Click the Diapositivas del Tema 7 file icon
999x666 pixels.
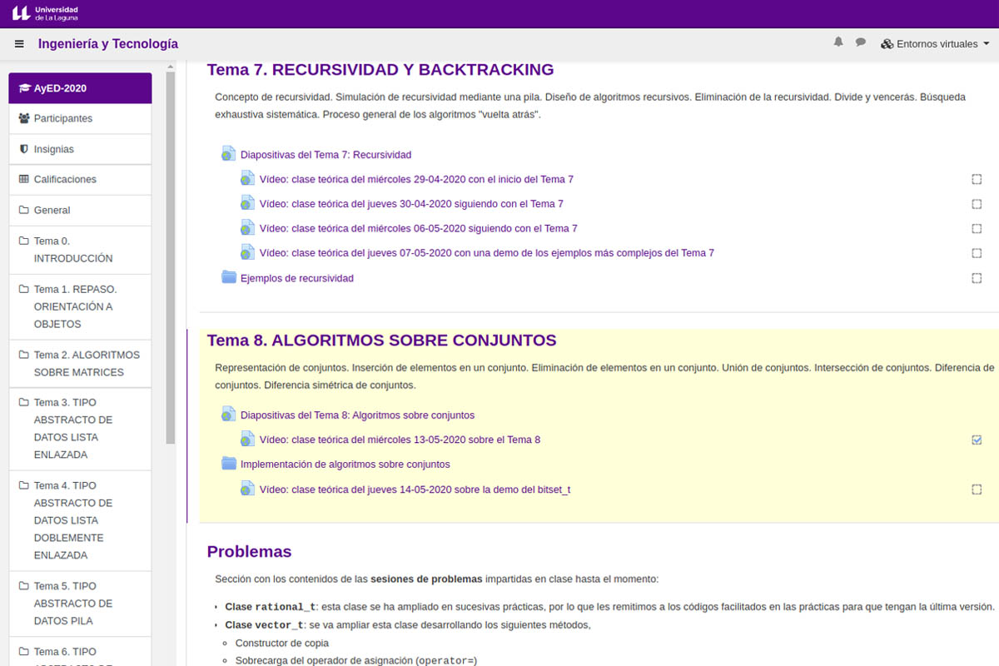pos(229,154)
